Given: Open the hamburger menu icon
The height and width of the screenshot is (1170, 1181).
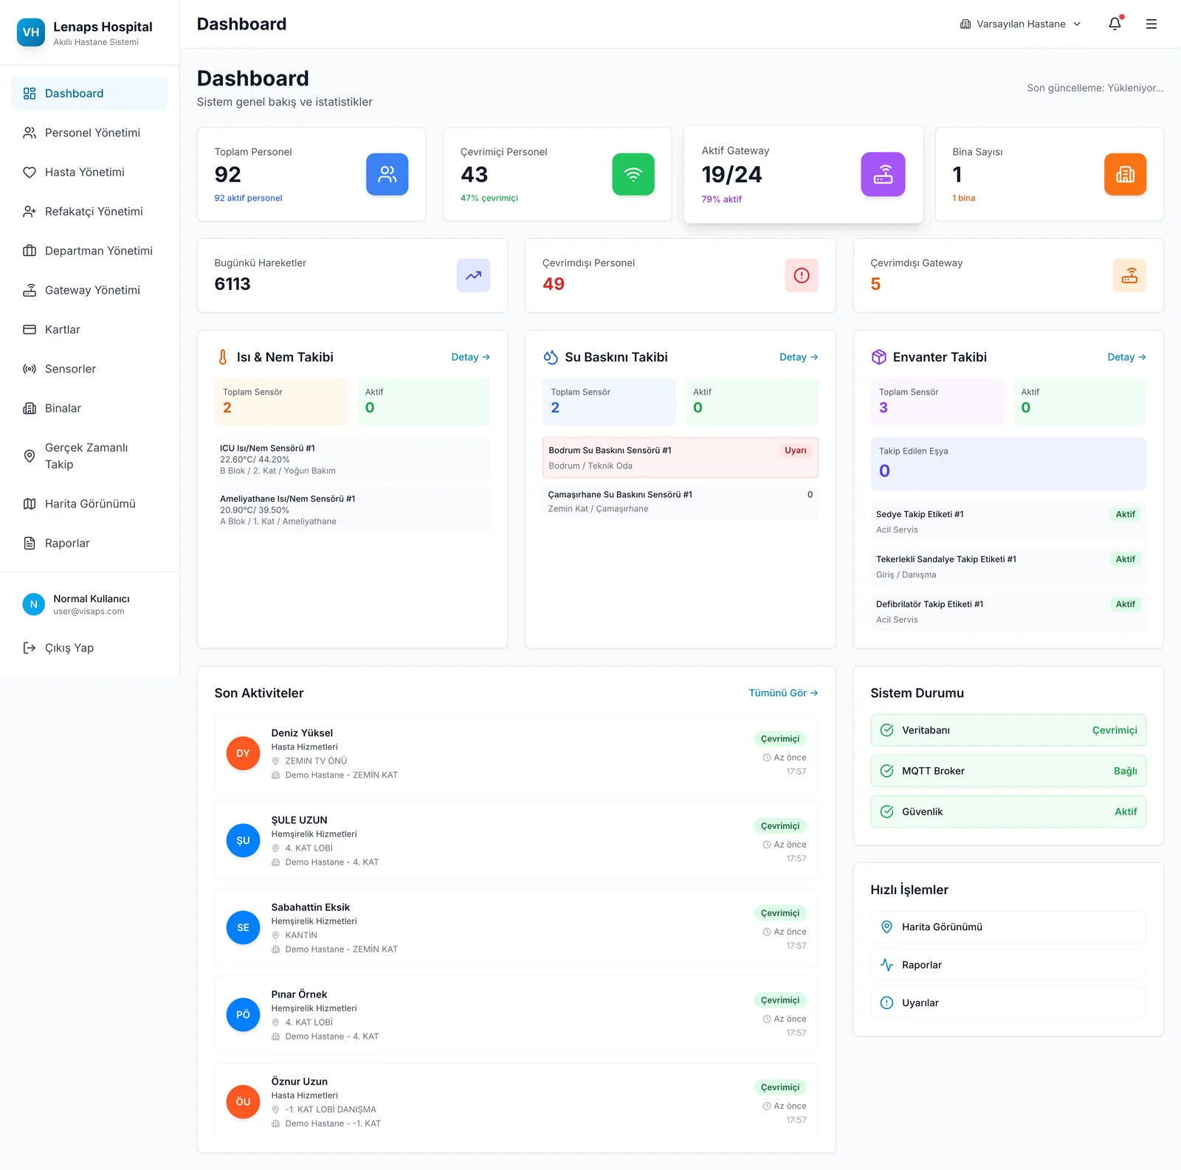Looking at the screenshot, I should click(x=1151, y=24).
